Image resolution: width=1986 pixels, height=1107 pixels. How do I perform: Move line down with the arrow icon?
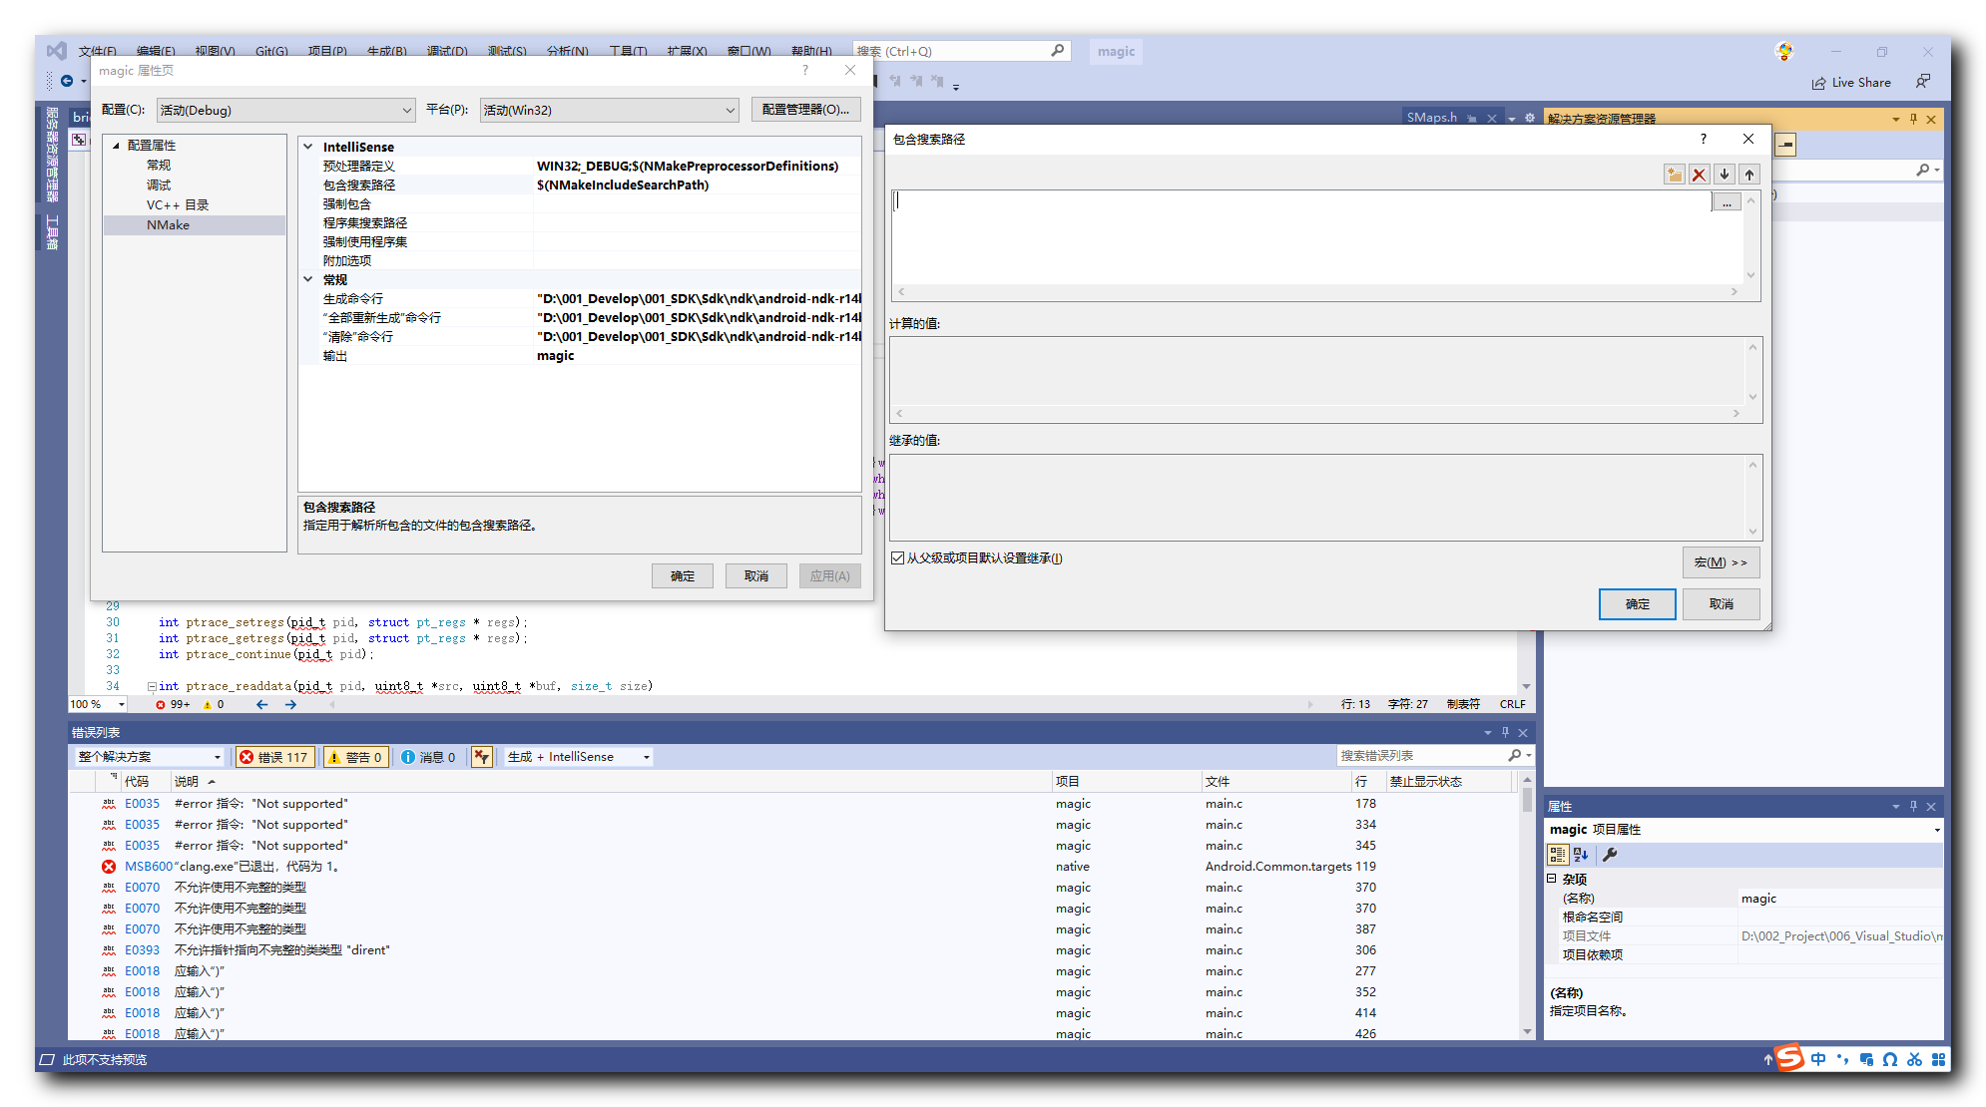1724,175
